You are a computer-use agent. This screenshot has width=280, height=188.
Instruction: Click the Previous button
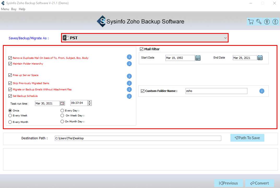pos(229,183)
